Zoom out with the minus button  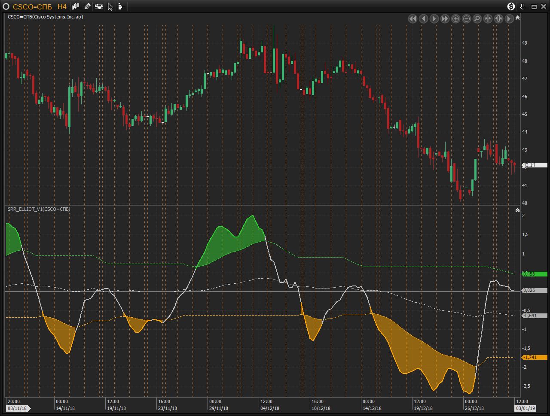coord(466,19)
